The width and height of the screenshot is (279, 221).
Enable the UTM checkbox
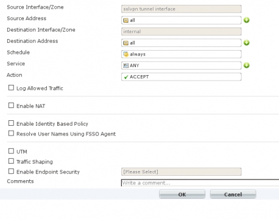(11, 151)
